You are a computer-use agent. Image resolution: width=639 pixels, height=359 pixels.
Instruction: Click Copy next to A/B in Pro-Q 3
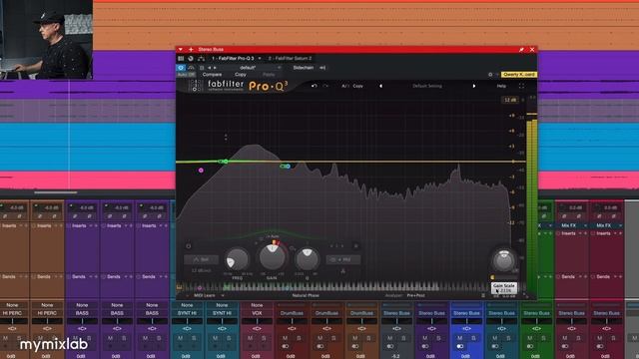pyautogui.click(x=357, y=86)
